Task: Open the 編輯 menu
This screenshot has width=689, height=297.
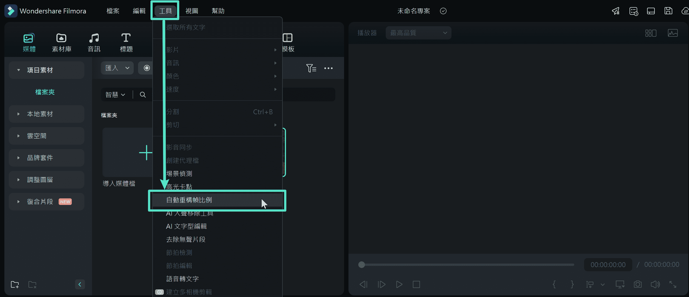Action: click(139, 11)
